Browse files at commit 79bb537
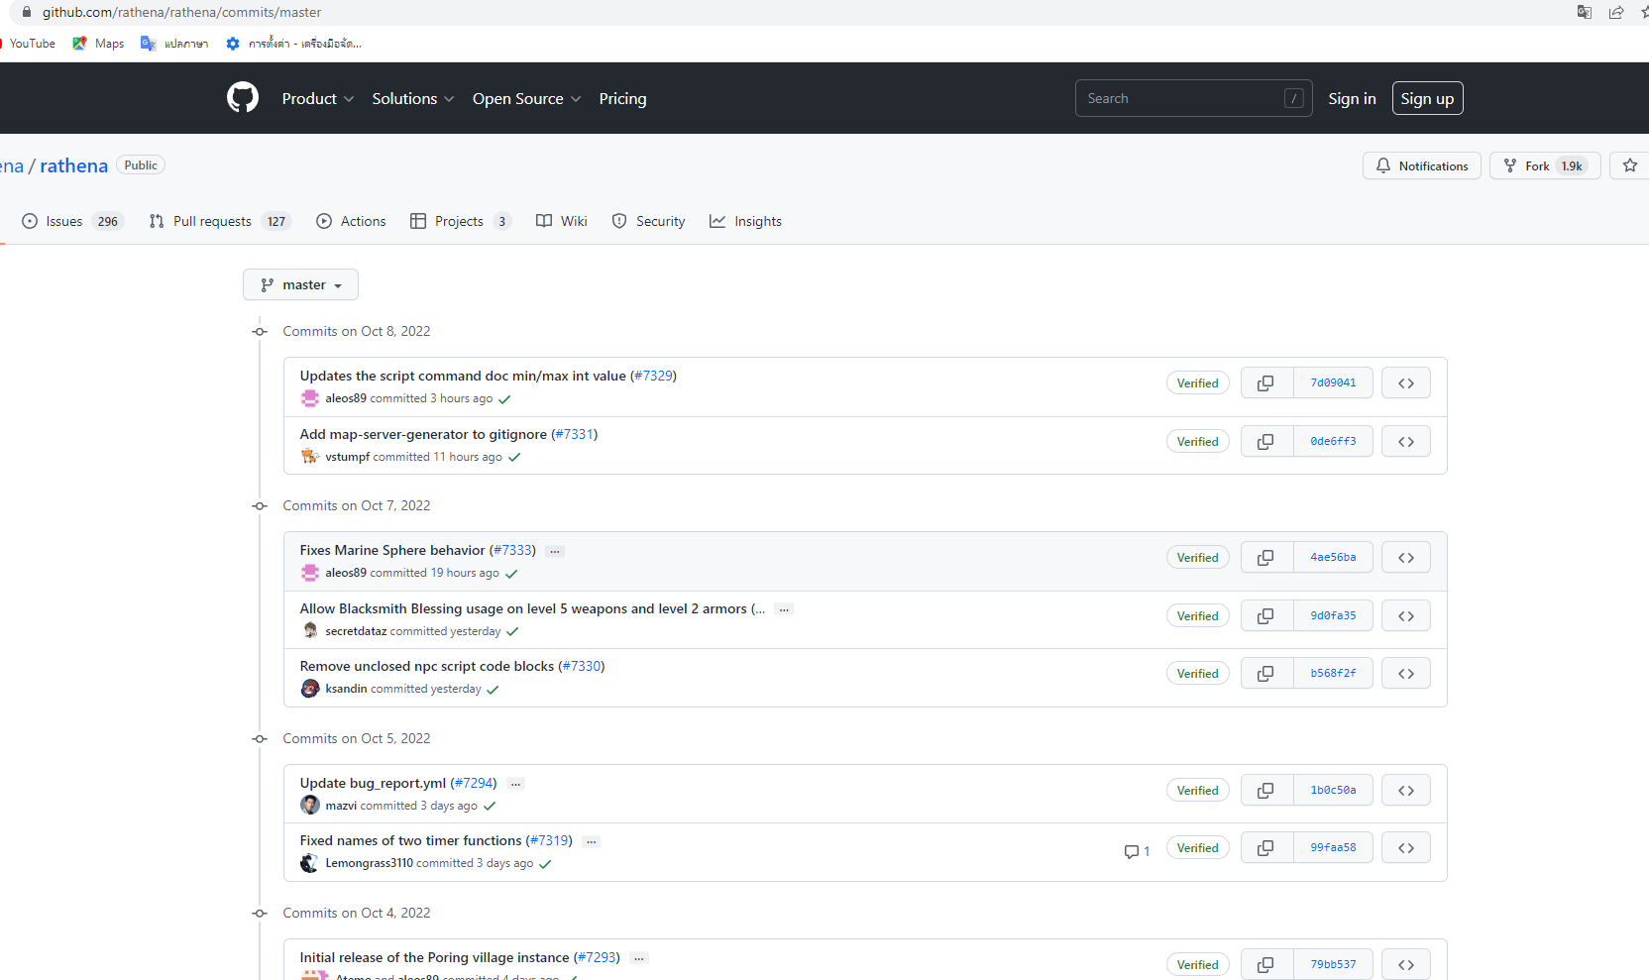This screenshot has width=1649, height=980. pyautogui.click(x=1405, y=963)
